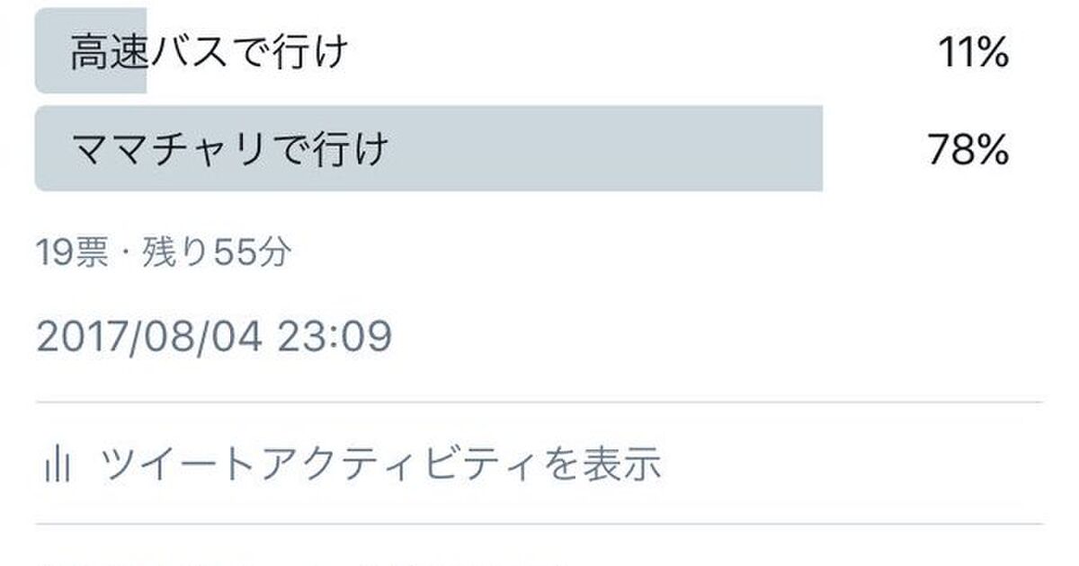Click the 23:09 tweet time
This screenshot has width=1079, height=566.
click(x=334, y=338)
